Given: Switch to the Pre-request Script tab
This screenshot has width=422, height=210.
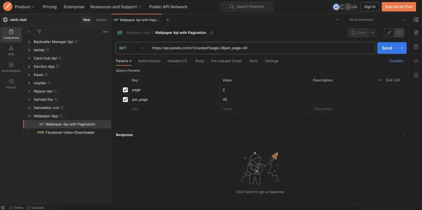Looking at the screenshot, I should coord(226,61).
